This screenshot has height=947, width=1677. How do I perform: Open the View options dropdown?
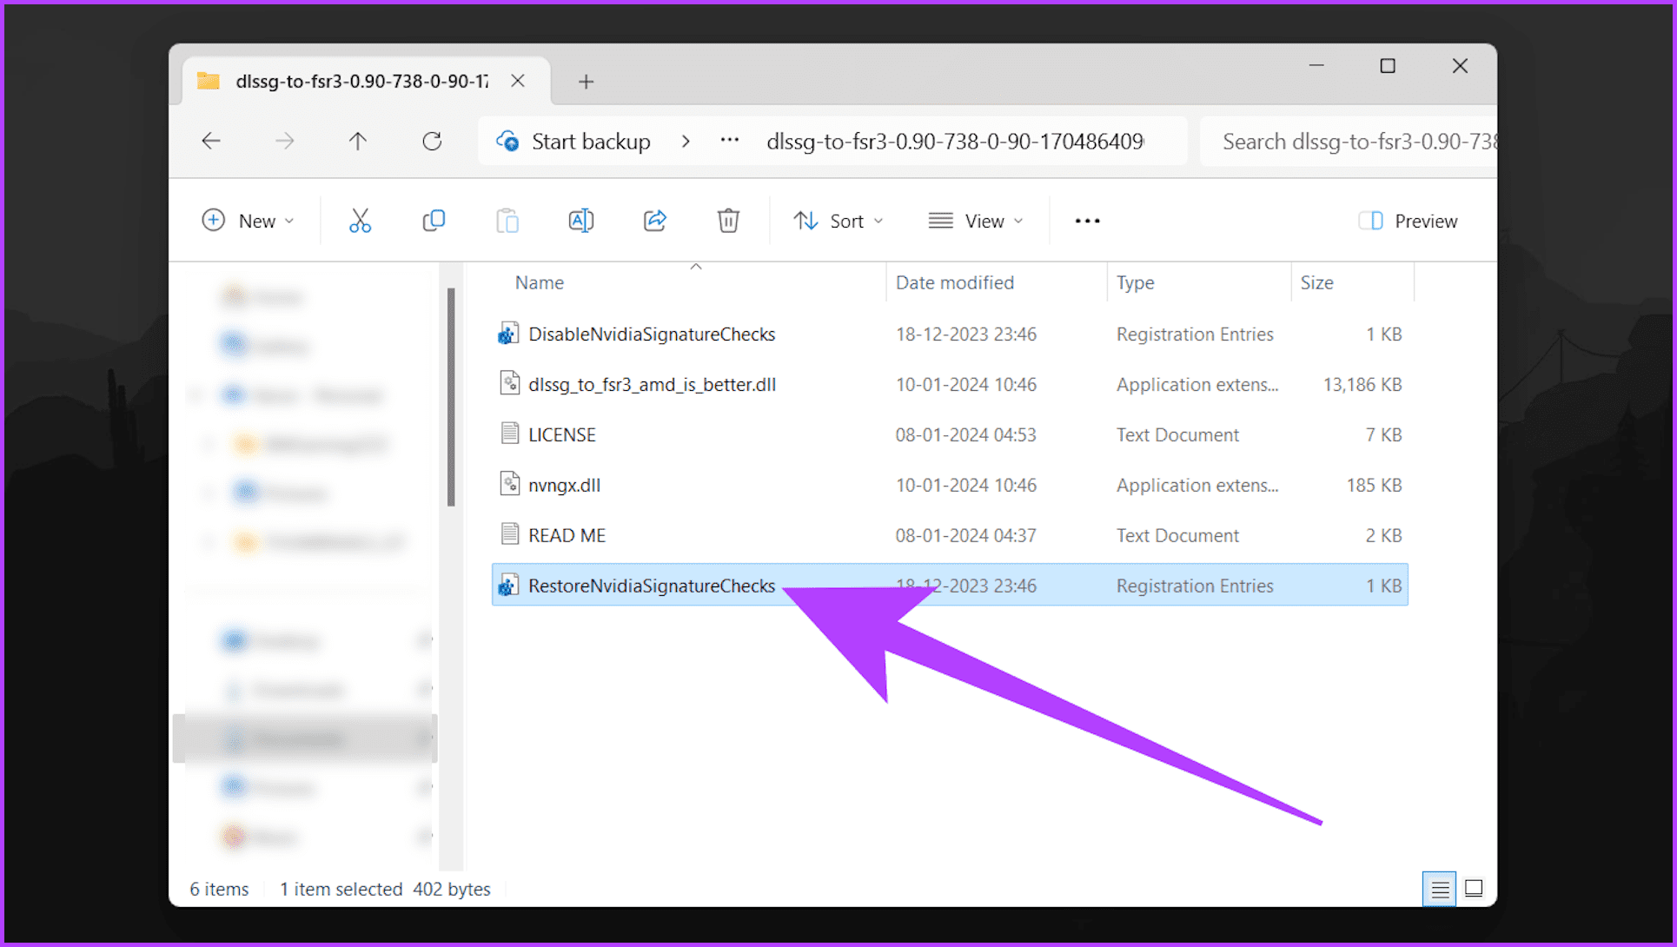[x=975, y=220]
